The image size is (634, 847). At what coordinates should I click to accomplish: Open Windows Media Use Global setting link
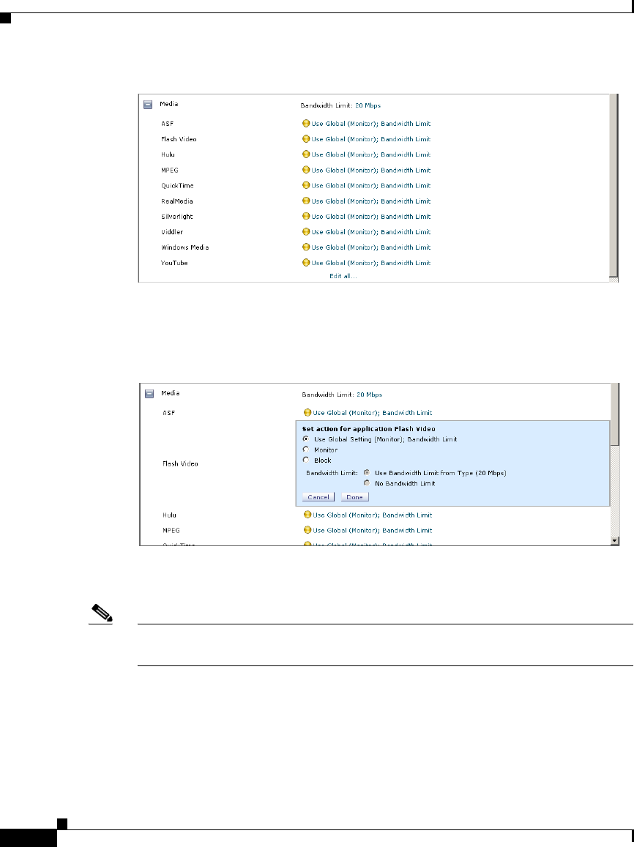371,247
